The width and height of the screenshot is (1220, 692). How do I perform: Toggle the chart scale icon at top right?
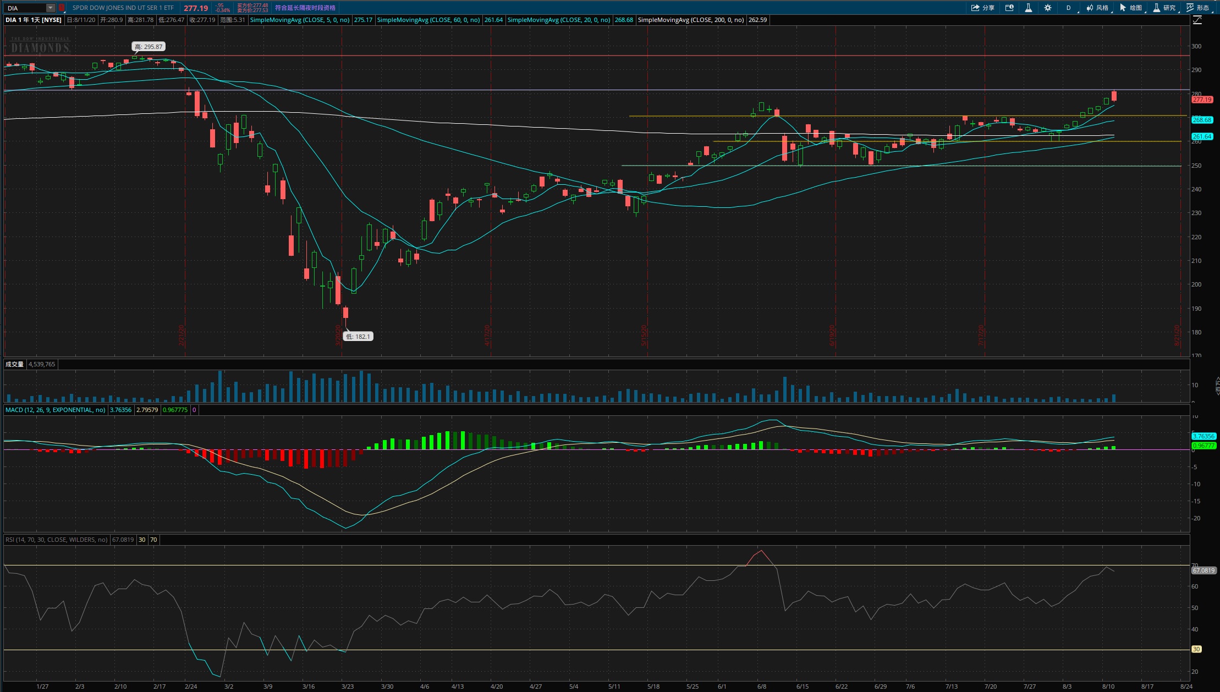pyautogui.click(x=1197, y=20)
